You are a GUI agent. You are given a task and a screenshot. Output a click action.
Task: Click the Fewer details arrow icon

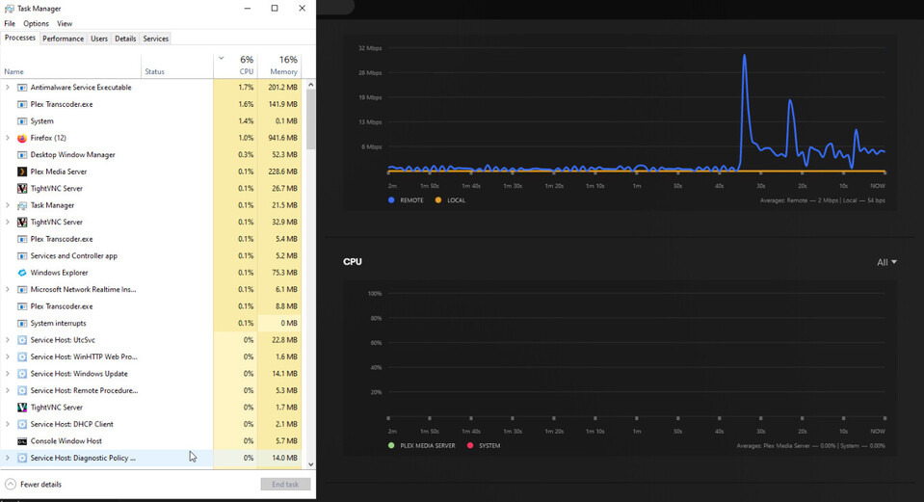[x=10, y=485]
